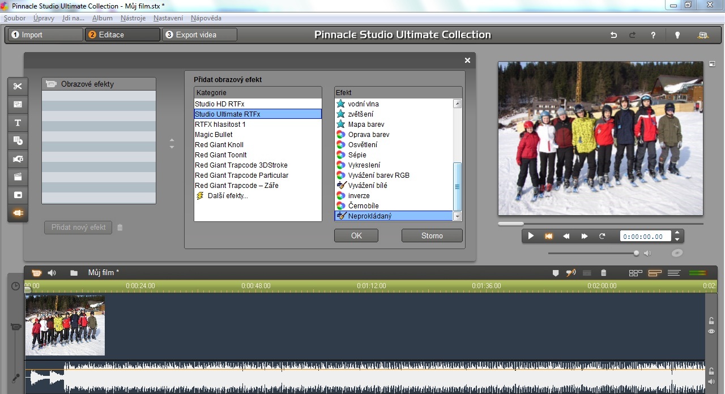Confirm the effect with the OK button
The image size is (725, 394).
point(356,235)
